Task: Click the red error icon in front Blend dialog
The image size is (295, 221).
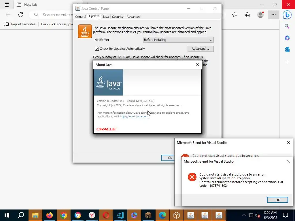Action: (x=192, y=177)
